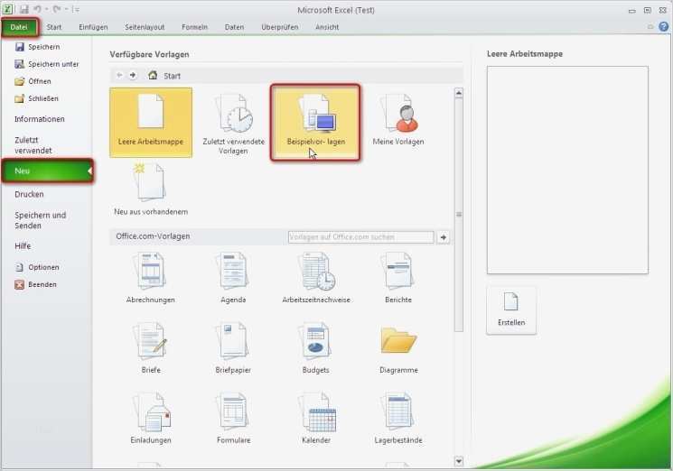Click the search arrow button beside template search
The height and width of the screenshot is (471, 673).
click(444, 237)
